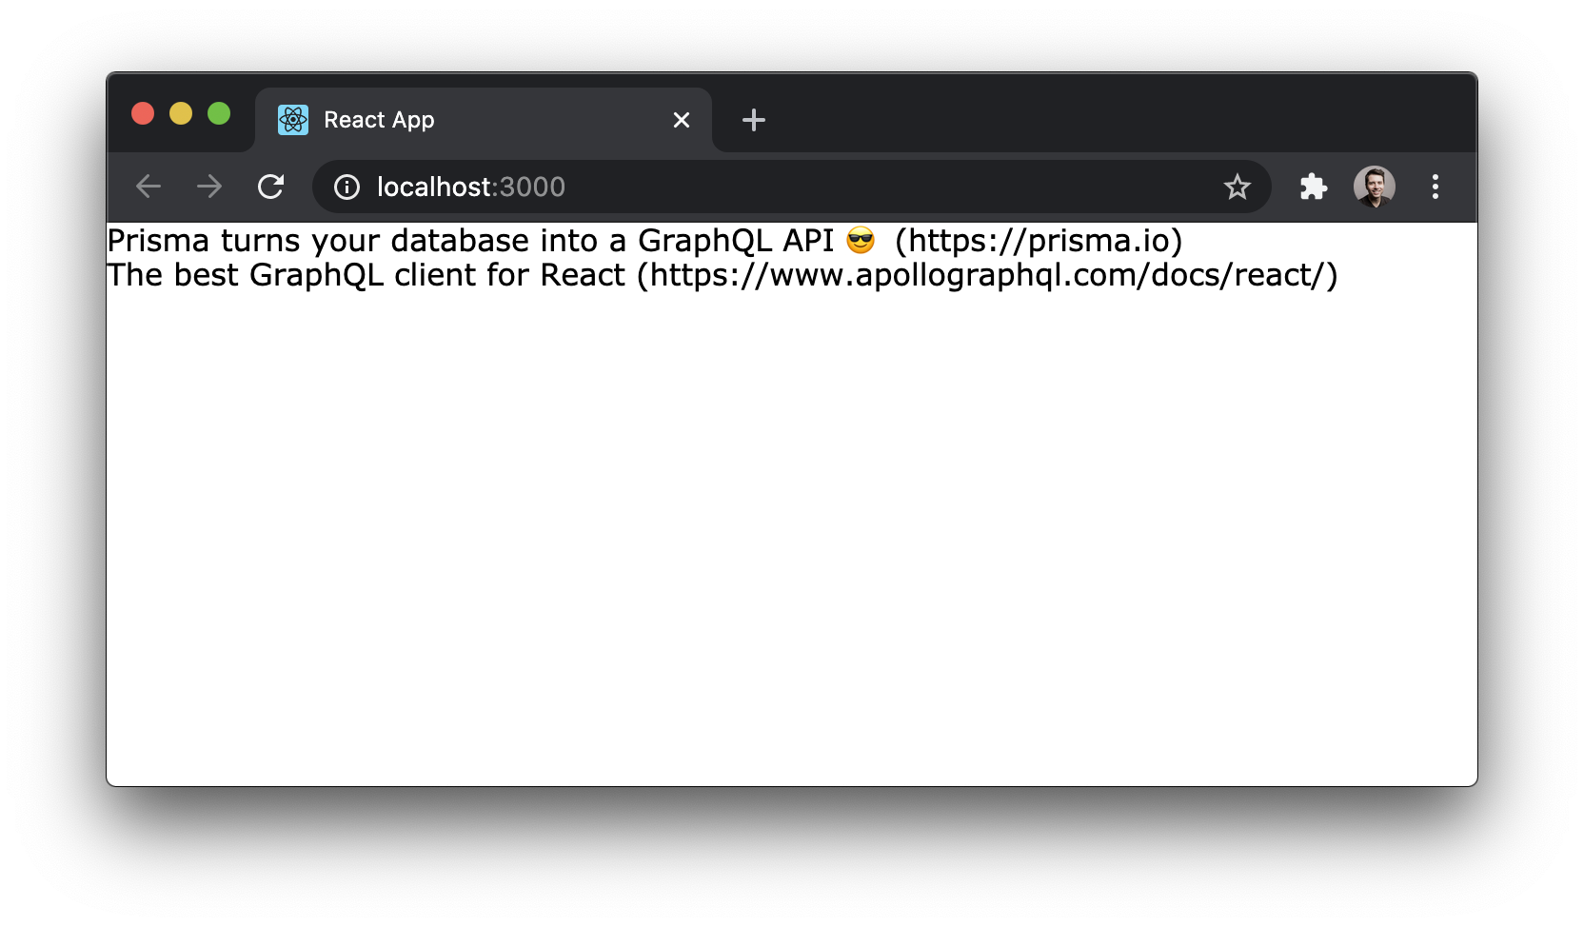Click the red close window button
This screenshot has width=1584, height=927.
[143, 114]
